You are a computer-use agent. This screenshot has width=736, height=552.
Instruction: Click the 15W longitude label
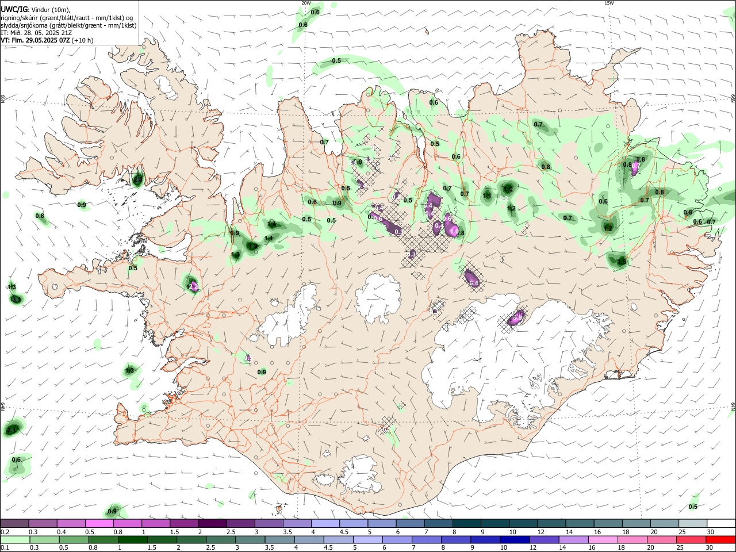point(609,3)
